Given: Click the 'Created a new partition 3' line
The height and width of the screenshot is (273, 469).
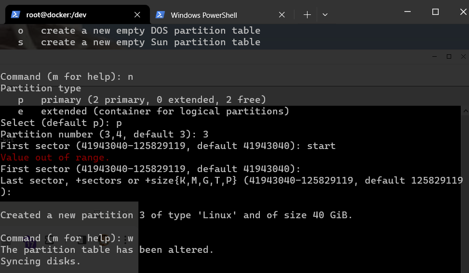Looking at the screenshot, I should click(176, 215).
